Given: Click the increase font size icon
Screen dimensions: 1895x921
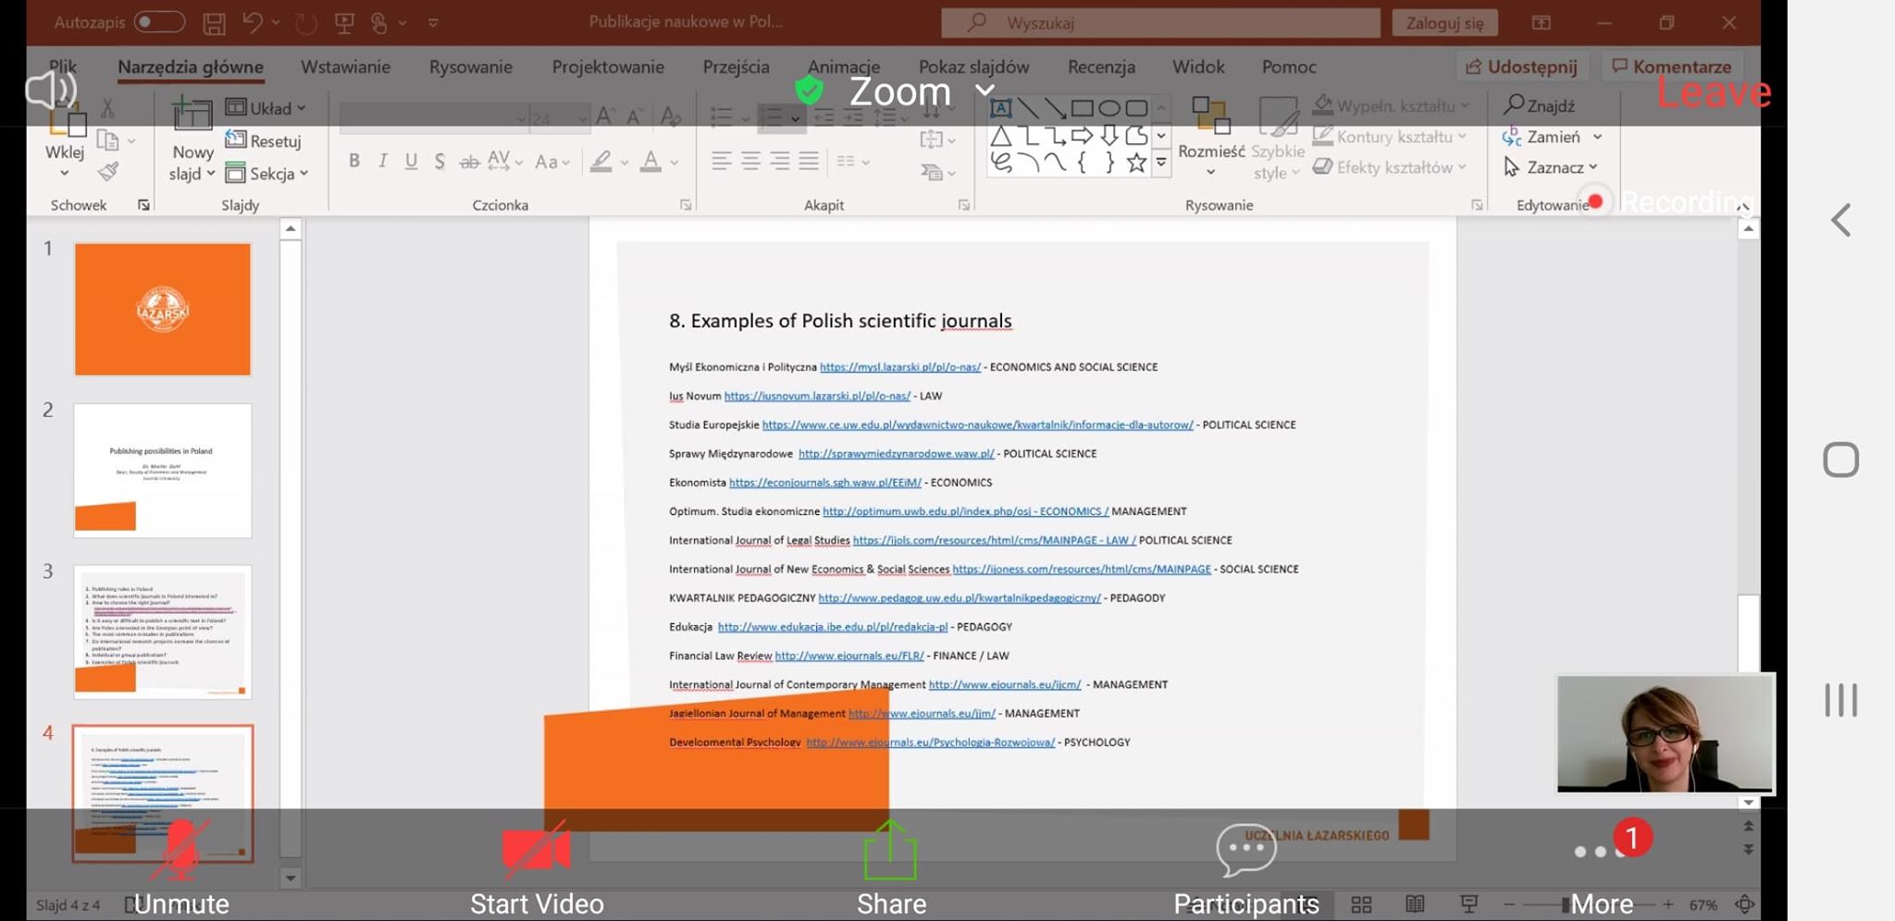Looking at the screenshot, I should coord(605,117).
